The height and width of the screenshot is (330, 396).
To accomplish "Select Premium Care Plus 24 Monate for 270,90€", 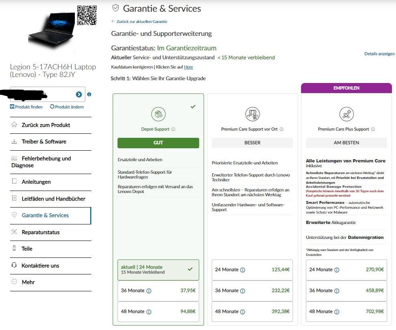I will (x=346, y=270).
